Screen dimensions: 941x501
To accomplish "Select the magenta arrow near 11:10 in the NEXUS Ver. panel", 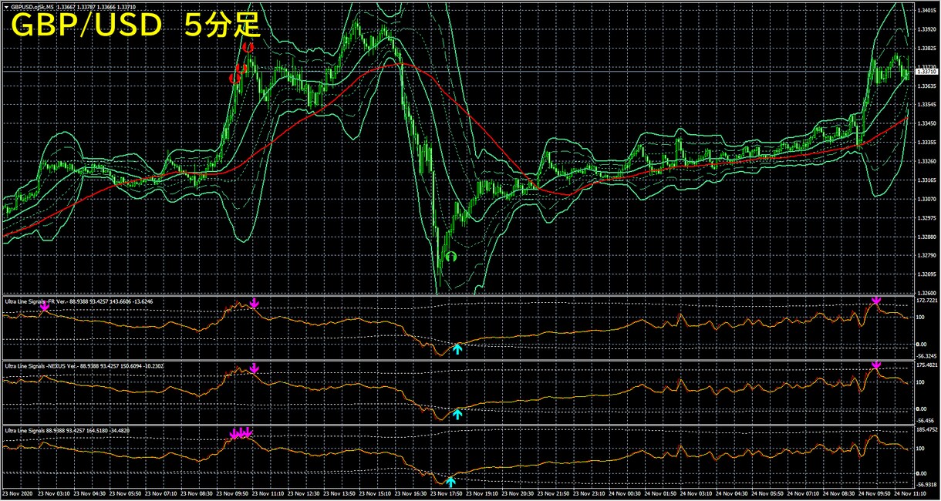I will point(255,369).
